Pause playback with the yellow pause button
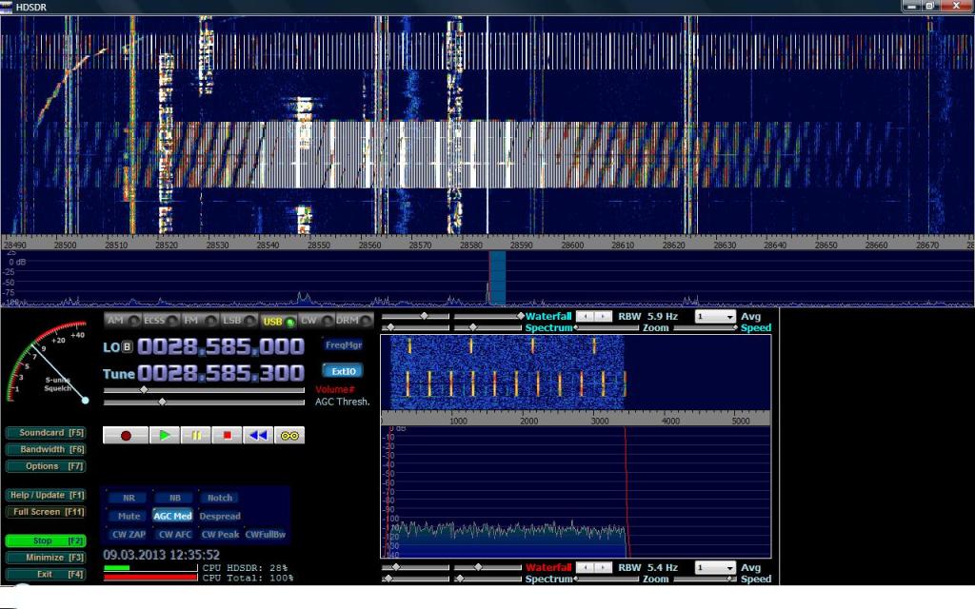This screenshot has height=609, width=975. (x=196, y=435)
